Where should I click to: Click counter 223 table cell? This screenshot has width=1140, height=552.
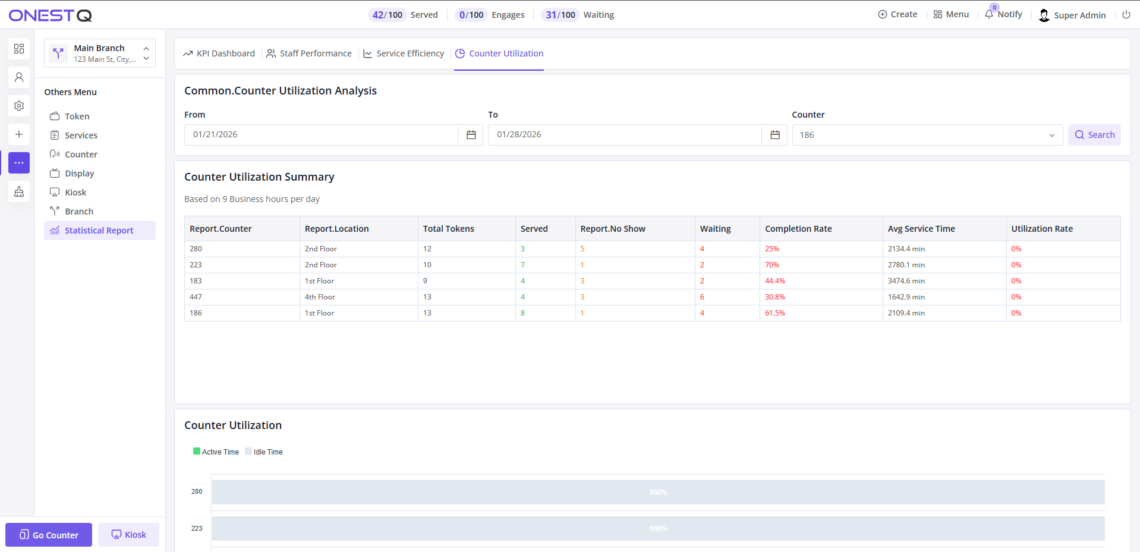(x=242, y=265)
